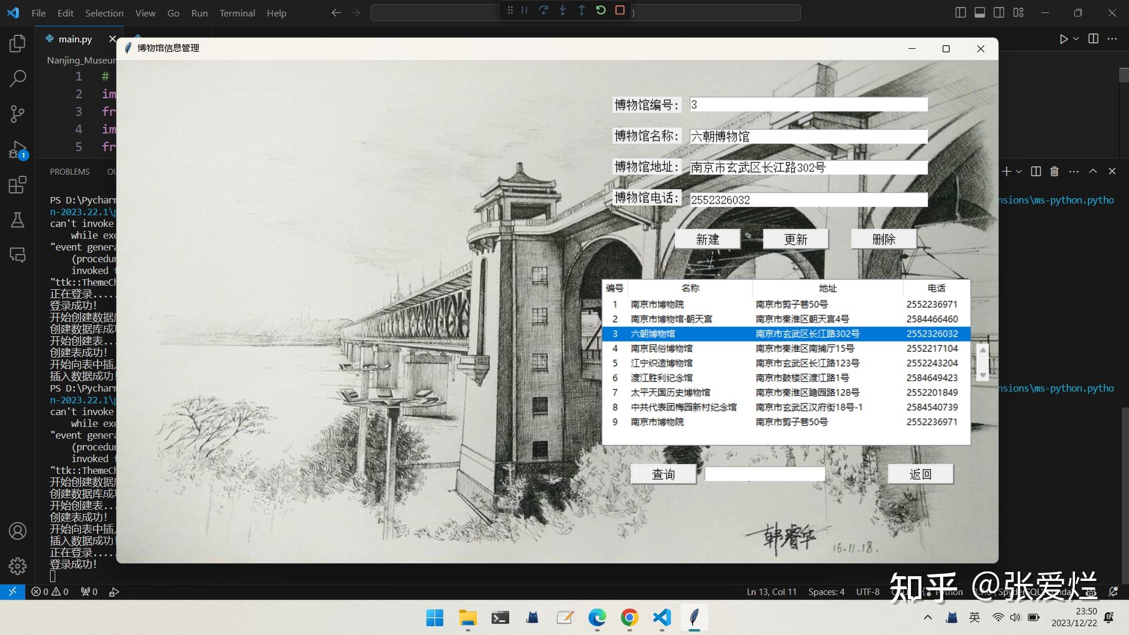Pause the debug session
1129x635 pixels.
[x=524, y=10]
